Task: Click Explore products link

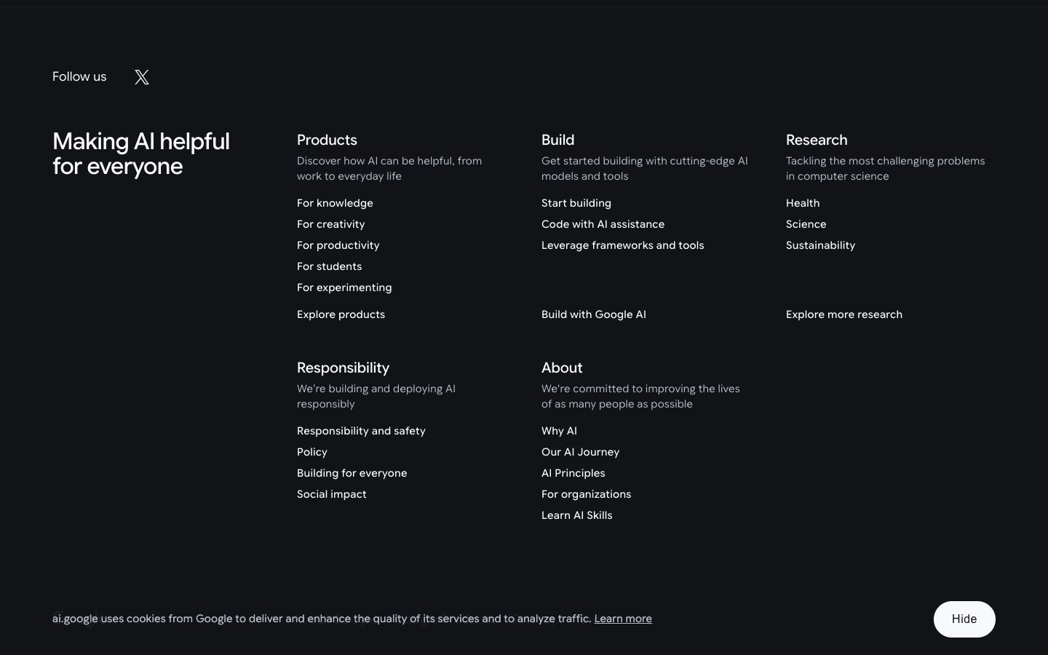Action: pos(341,314)
